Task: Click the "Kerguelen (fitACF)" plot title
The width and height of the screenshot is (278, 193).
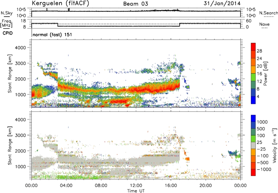Action: pos(60,3)
